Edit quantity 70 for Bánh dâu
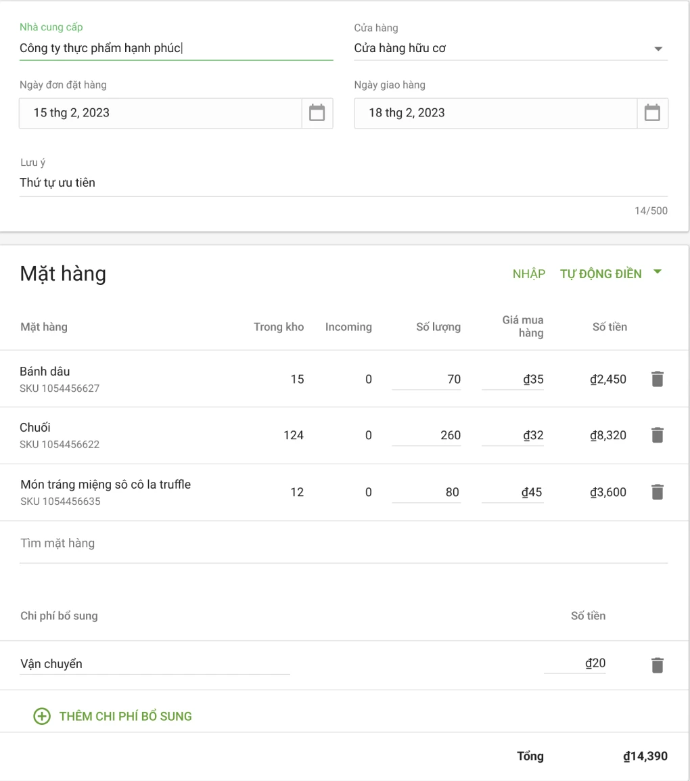 [427, 379]
